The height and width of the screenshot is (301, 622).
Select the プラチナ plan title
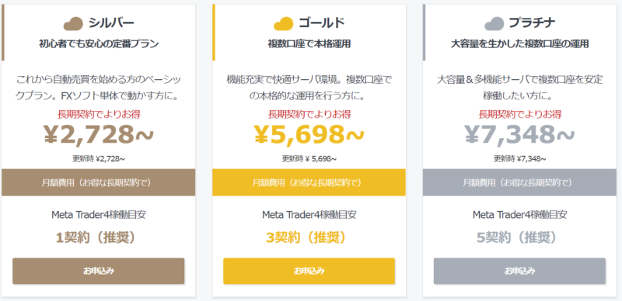532,23
